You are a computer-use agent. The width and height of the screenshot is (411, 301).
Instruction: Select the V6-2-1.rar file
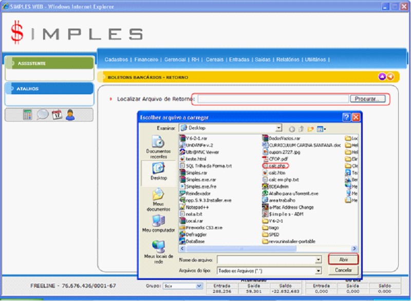coord(194,138)
